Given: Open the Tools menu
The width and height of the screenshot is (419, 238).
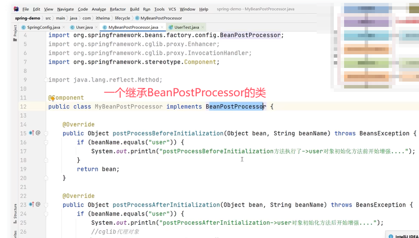Looking at the screenshot, I should [160, 9].
